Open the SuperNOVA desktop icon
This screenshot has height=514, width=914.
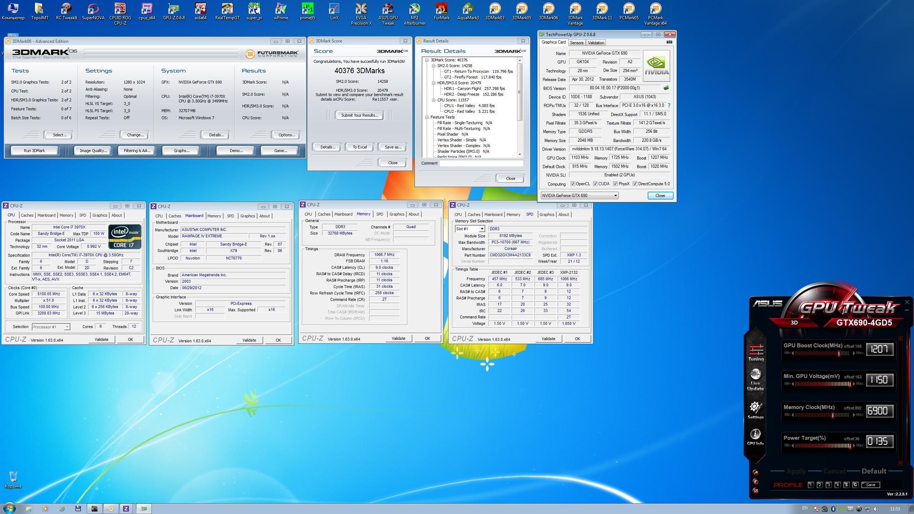point(93,11)
